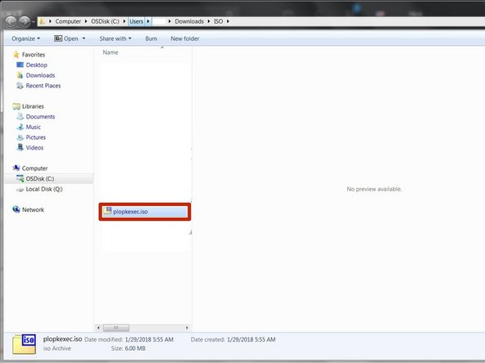Open Local Disk (Q:) drive

[x=44, y=189]
